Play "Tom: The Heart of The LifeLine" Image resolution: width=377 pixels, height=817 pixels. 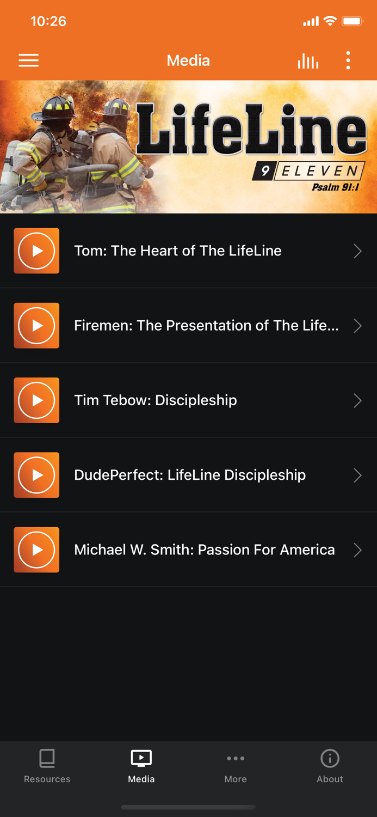pyautogui.click(x=36, y=251)
